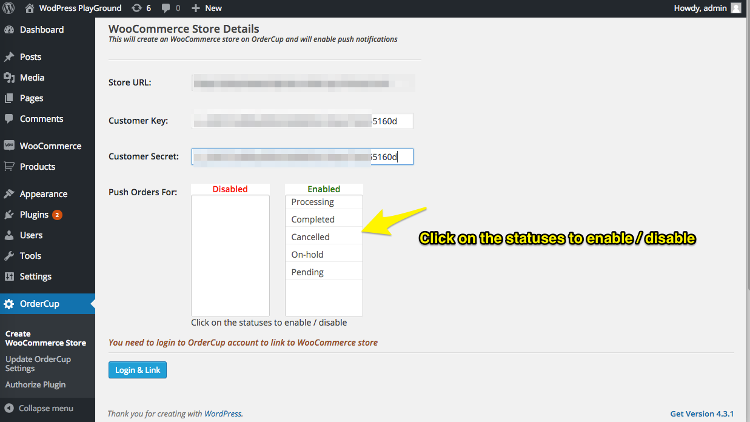Viewport: 750px width, 422px height.
Task: Open the Plugins menu label
Action: (34, 215)
